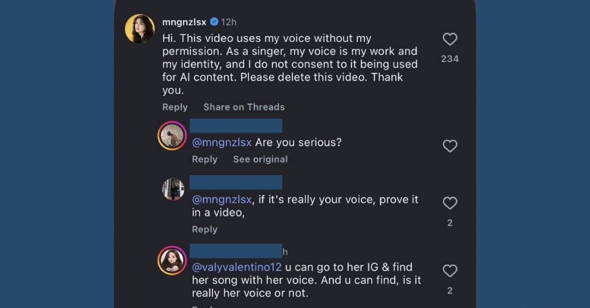The width and height of the screenshot is (590, 308).
Task: Reply to mngnzlsx's comment
Action: click(175, 107)
